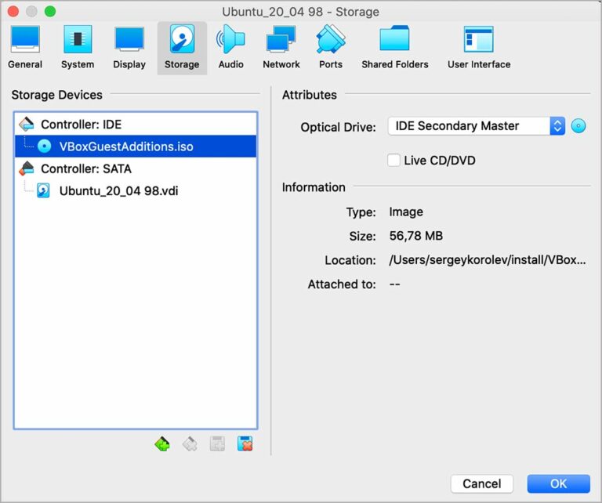Confirm settings with the OK button

point(558,483)
